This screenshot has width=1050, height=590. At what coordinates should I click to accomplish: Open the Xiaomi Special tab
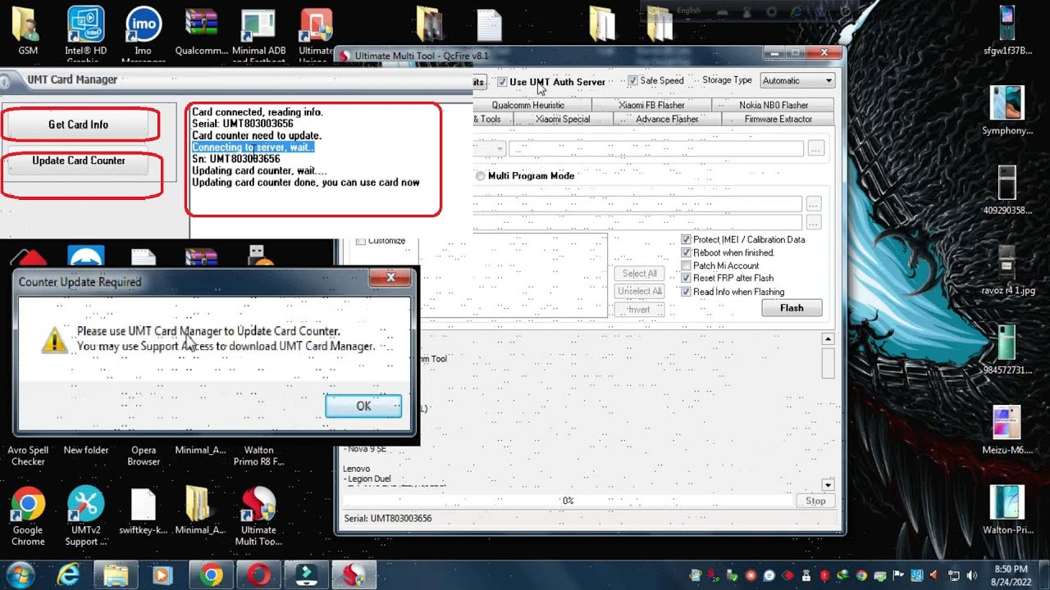point(563,119)
